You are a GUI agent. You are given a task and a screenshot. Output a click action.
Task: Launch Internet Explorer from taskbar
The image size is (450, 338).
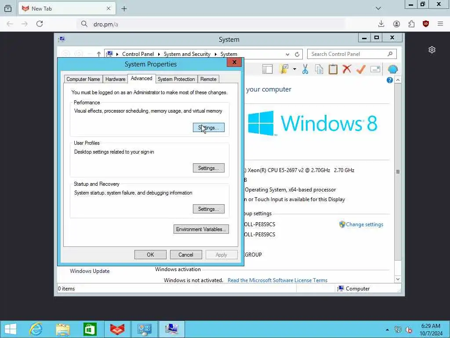coord(36,329)
